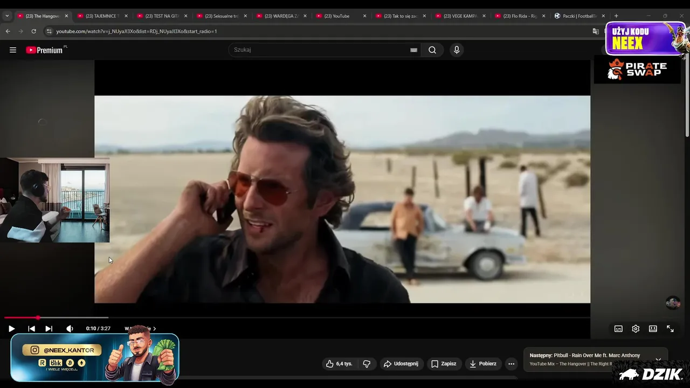The width and height of the screenshot is (690, 388).
Task: Close the plain YouTube tab
Action: point(364,16)
